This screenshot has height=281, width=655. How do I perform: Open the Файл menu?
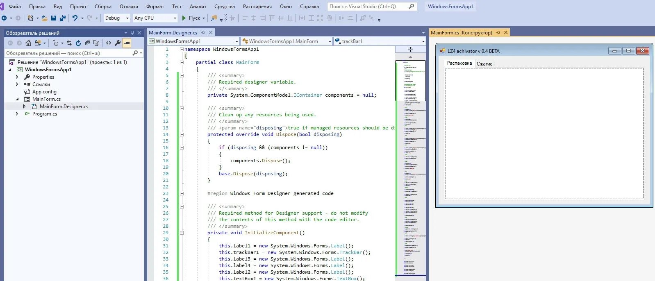pyautogui.click(x=15, y=7)
